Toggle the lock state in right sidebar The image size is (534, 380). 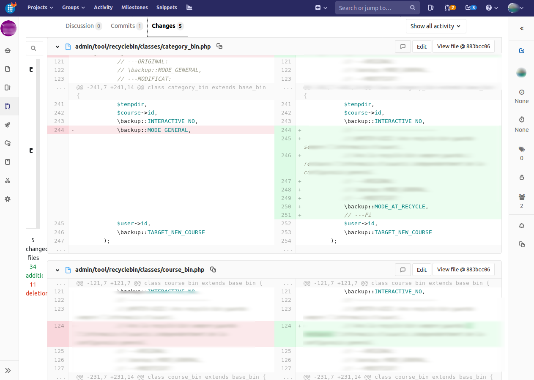tap(521, 178)
